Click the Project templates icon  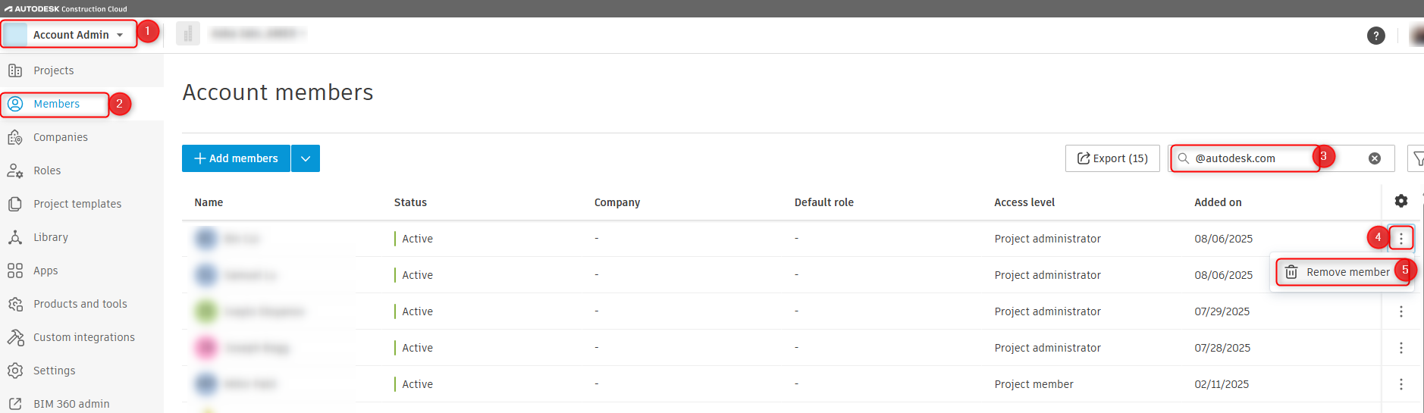click(x=15, y=204)
